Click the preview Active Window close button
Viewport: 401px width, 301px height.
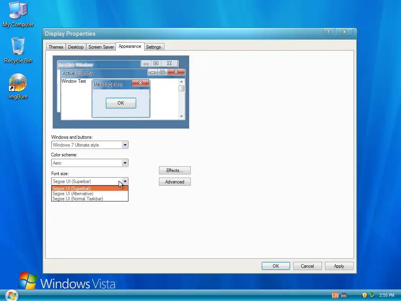176,72
